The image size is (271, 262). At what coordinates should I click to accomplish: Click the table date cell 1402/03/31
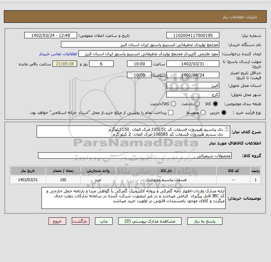click(28, 180)
